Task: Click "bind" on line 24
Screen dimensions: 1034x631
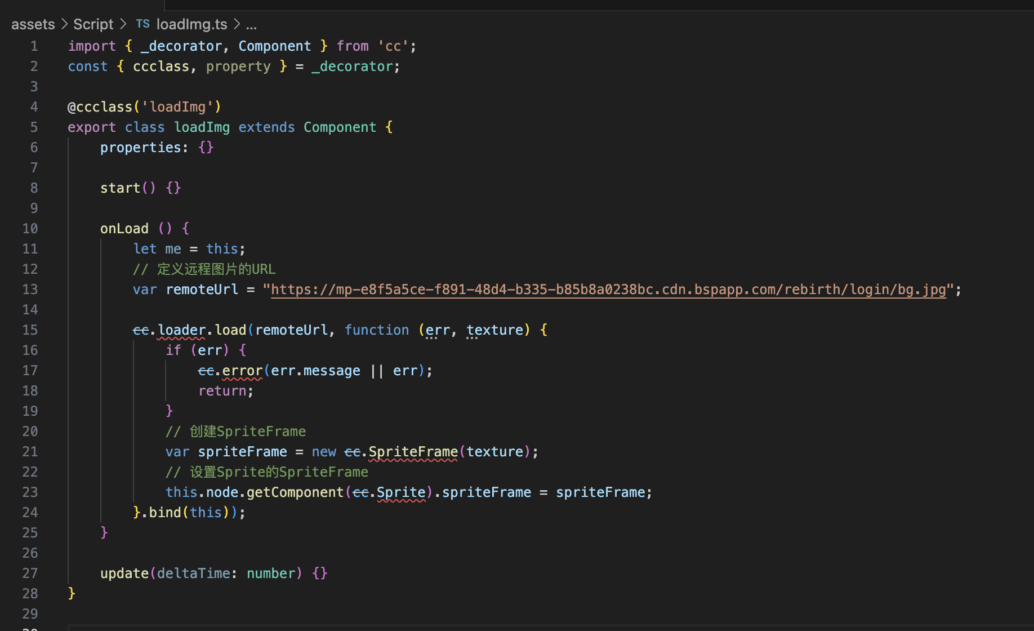Action: tap(165, 513)
